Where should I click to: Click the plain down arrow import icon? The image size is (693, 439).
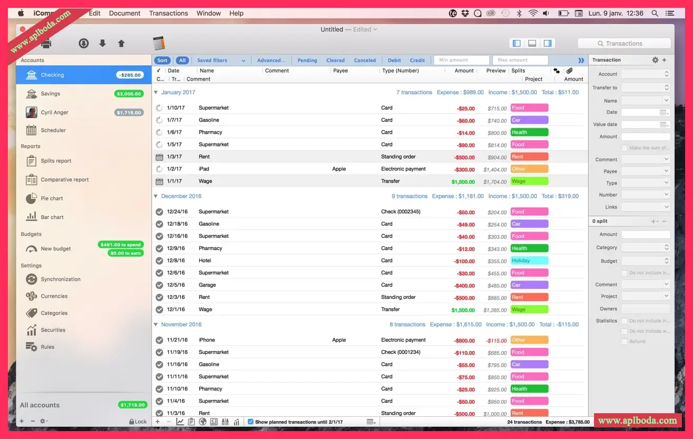(x=103, y=43)
